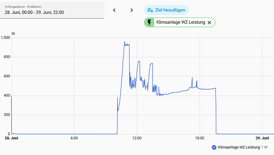
Task: Click the W unit label above chart
Action: pos(13,34)
